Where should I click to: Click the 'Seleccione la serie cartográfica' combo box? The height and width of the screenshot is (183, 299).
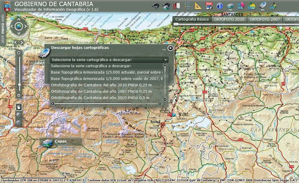[109, 60]
